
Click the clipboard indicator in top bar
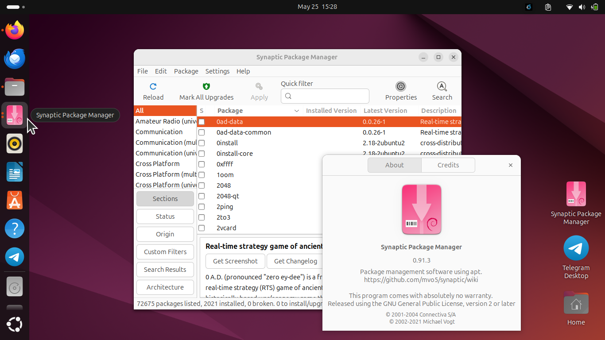pyautogui.click(x=548, y=7)
